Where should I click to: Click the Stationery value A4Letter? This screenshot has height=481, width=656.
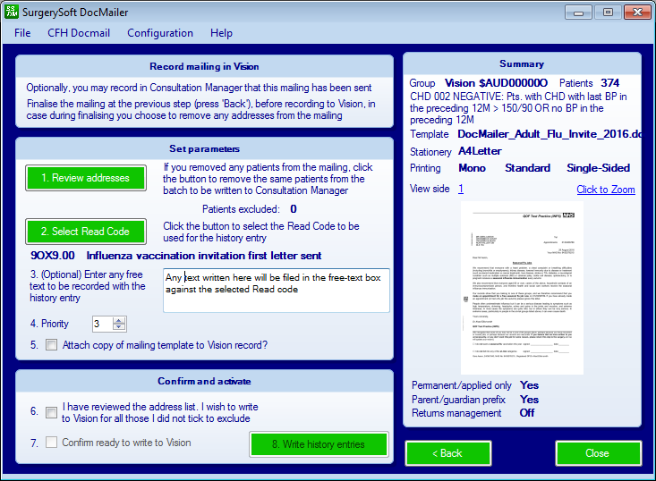click(x=480, y=151)
